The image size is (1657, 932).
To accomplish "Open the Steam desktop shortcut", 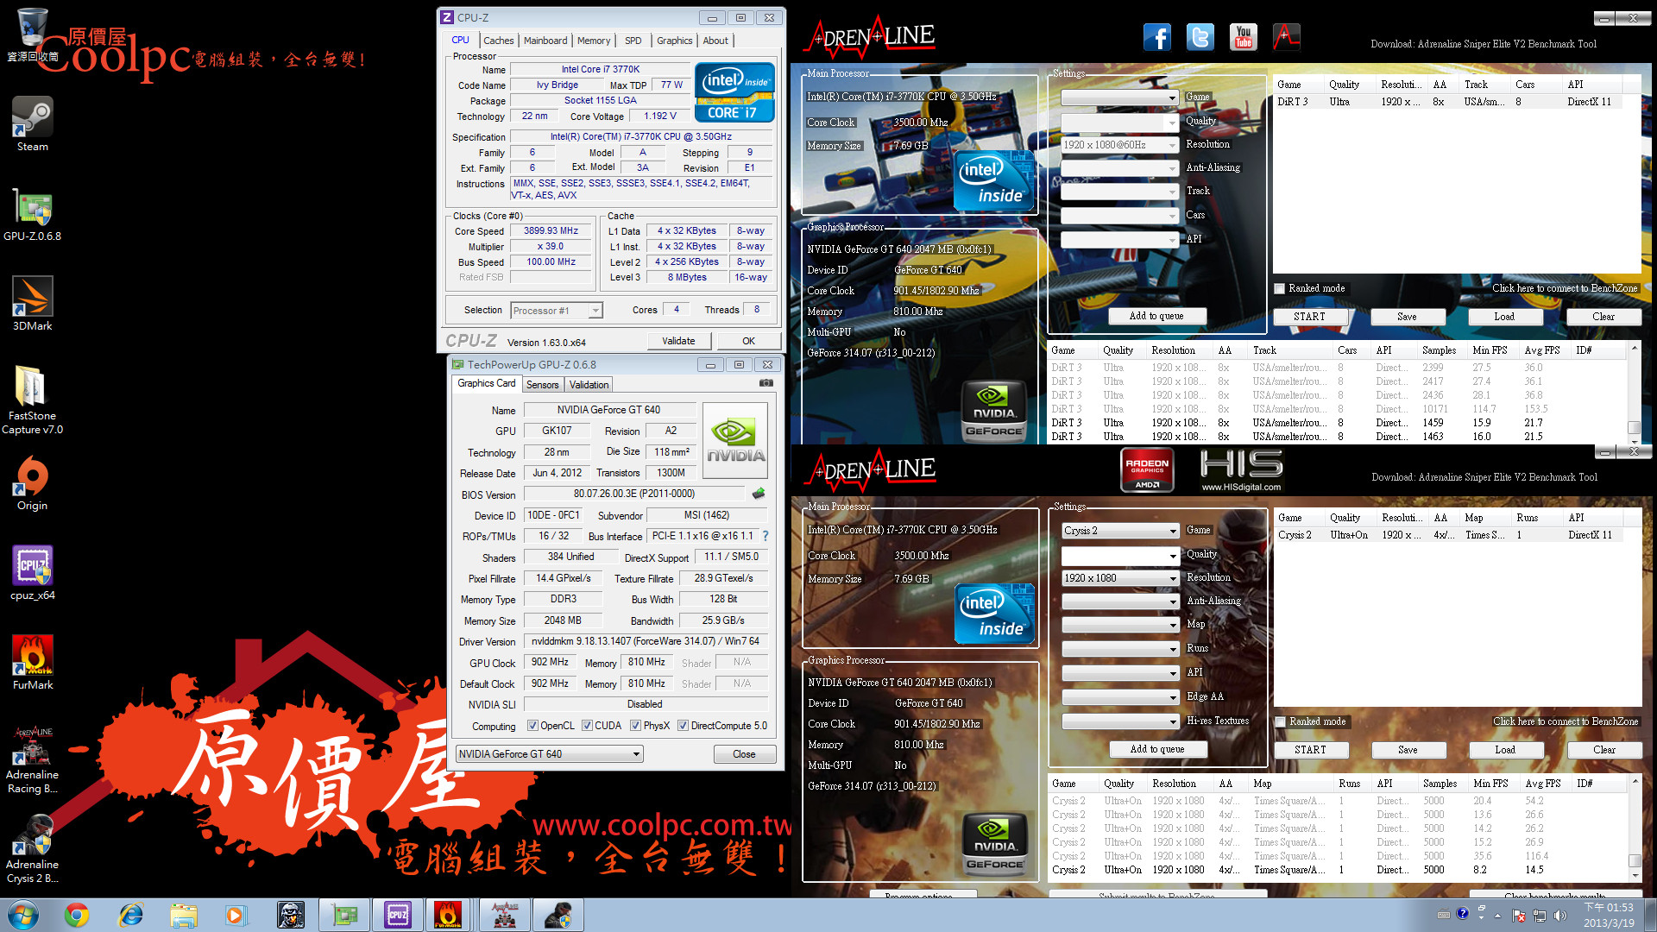I will (32, 123).
